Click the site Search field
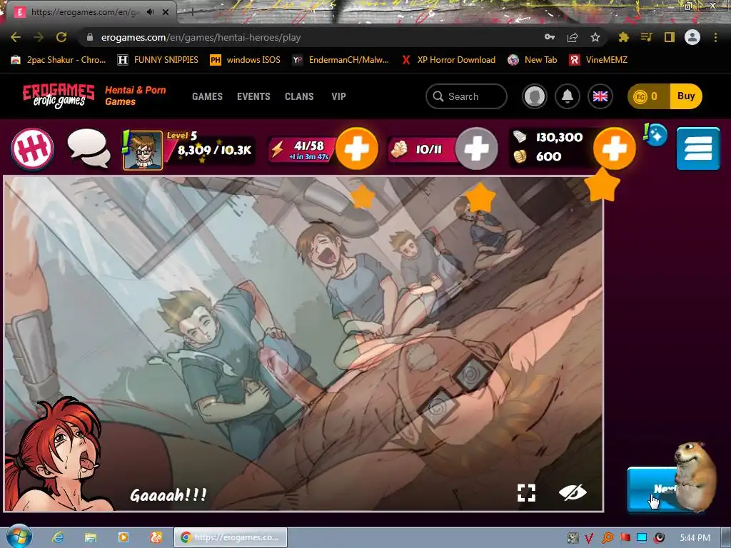The width and height of the screenshot is (731, 548). click(466, 96)
